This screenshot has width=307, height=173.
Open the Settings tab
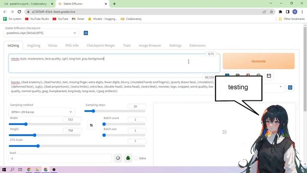tap(175, 45)
